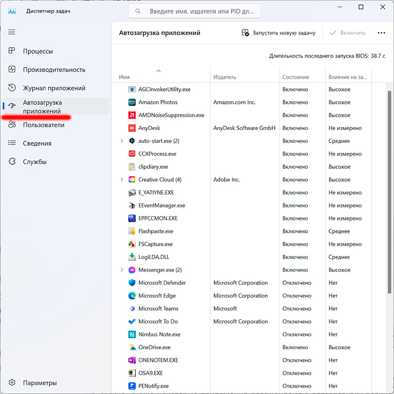Click the Microsoft To Do checkmark icon
Image resolution: width=394 pixels, height=394 pixels.
(x=131, y=322)
